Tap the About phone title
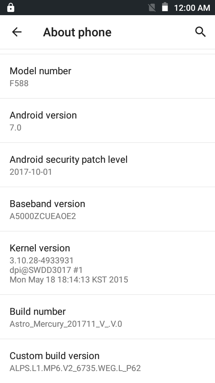Viewport: 215px width, 383px height. pyautogui.click(x=77, y=32)
